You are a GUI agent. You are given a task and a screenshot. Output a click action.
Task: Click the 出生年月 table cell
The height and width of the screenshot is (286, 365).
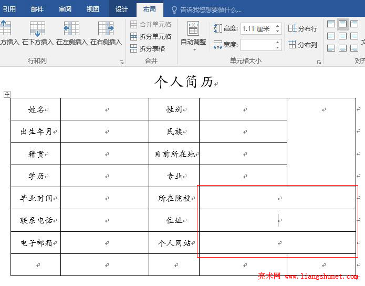point(36,131)
